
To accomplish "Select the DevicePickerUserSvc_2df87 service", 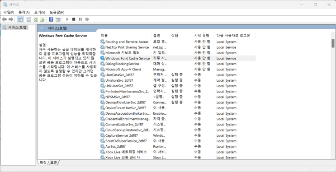I will 178,108.
